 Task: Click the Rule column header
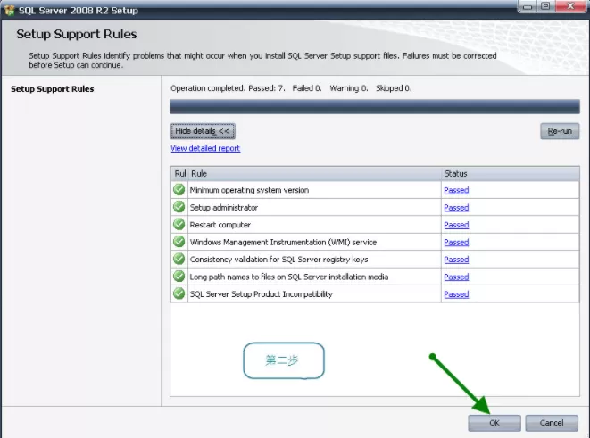pos(314,174)
